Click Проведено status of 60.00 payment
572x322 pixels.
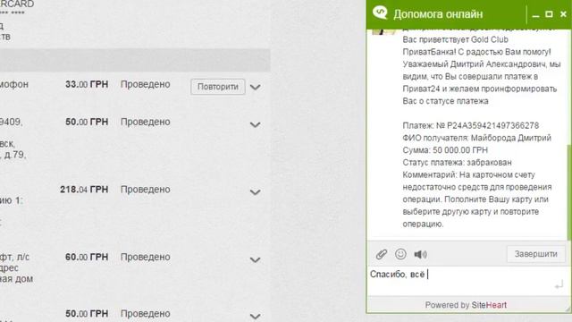145,257
